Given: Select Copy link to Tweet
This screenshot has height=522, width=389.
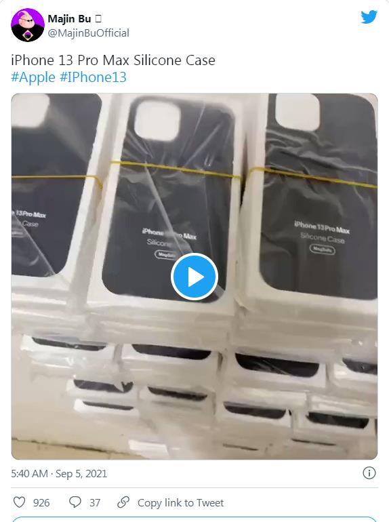Looking at the screenshot, I should click(180, 503).
